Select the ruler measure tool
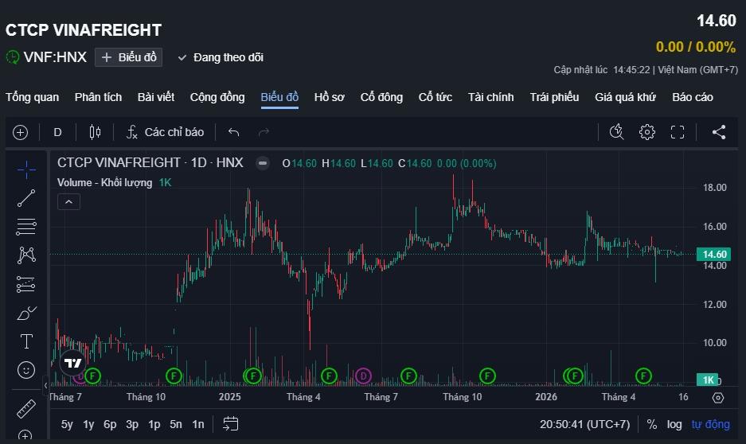 (x=26, y=408)
